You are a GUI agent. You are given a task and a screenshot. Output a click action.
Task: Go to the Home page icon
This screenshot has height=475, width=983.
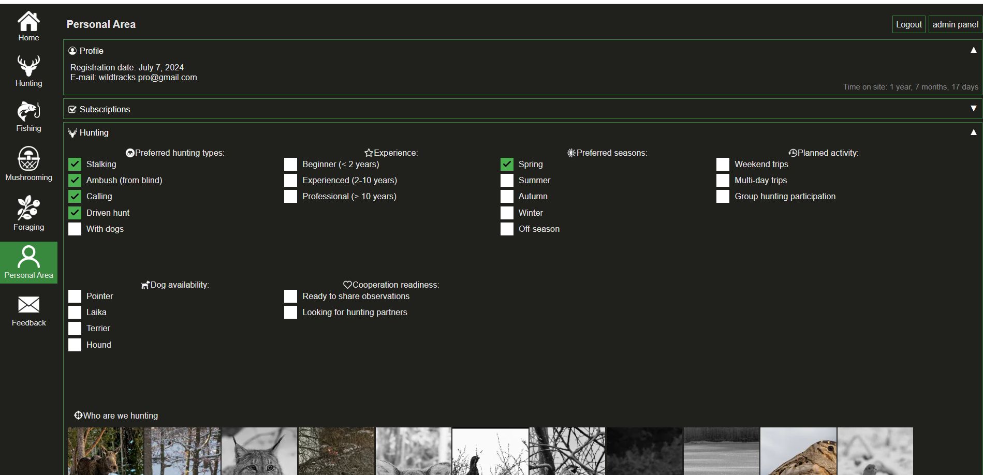tap(28, 21)
